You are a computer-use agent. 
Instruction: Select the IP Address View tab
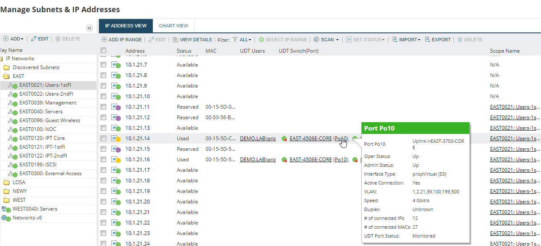click(x=126, y=26)
